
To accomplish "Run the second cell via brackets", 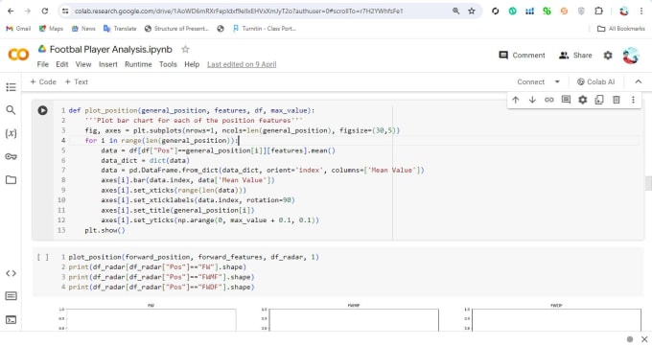I will pyautogui.click(x=43, y=258).
